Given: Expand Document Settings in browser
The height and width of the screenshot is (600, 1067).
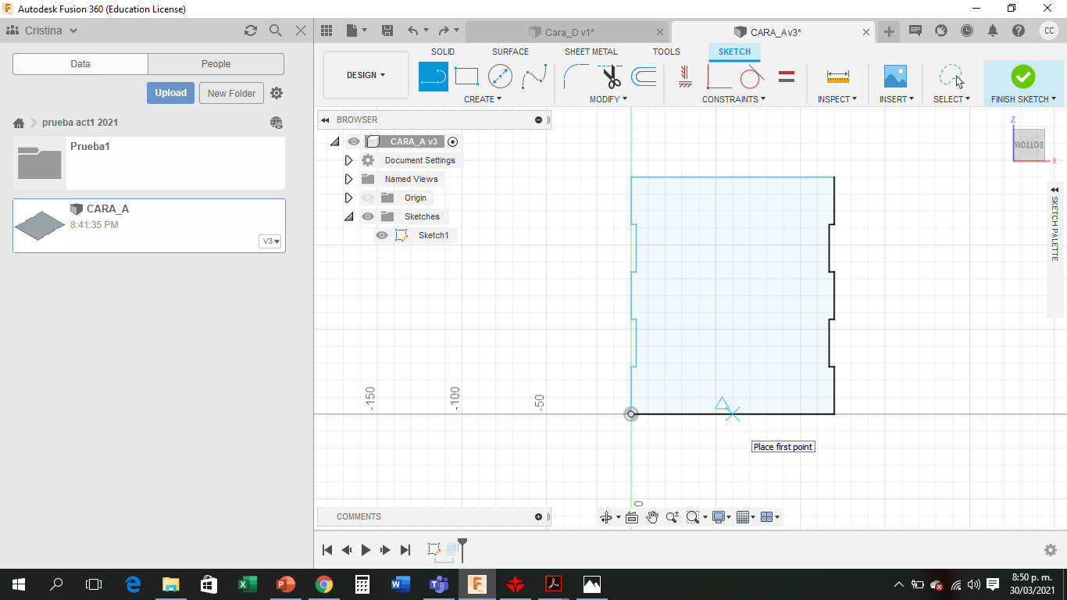Looking at the screenshot, I should [x=348, y=160].
